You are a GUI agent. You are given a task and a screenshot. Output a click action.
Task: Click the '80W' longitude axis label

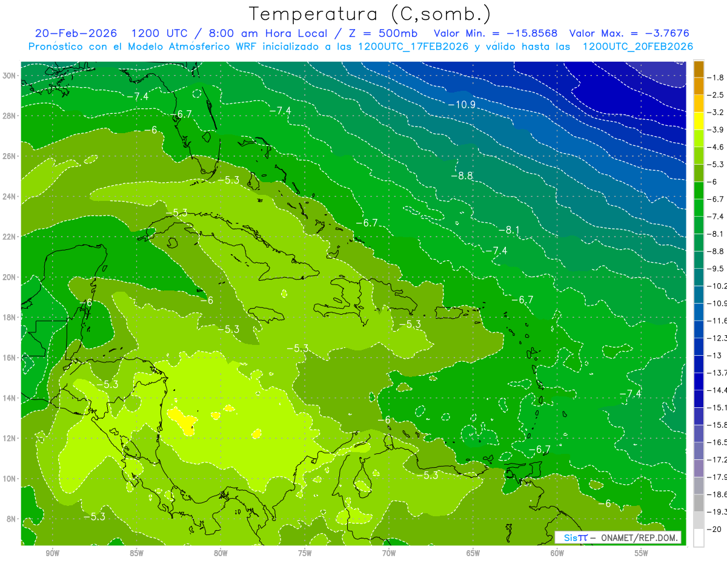[221, 553]
